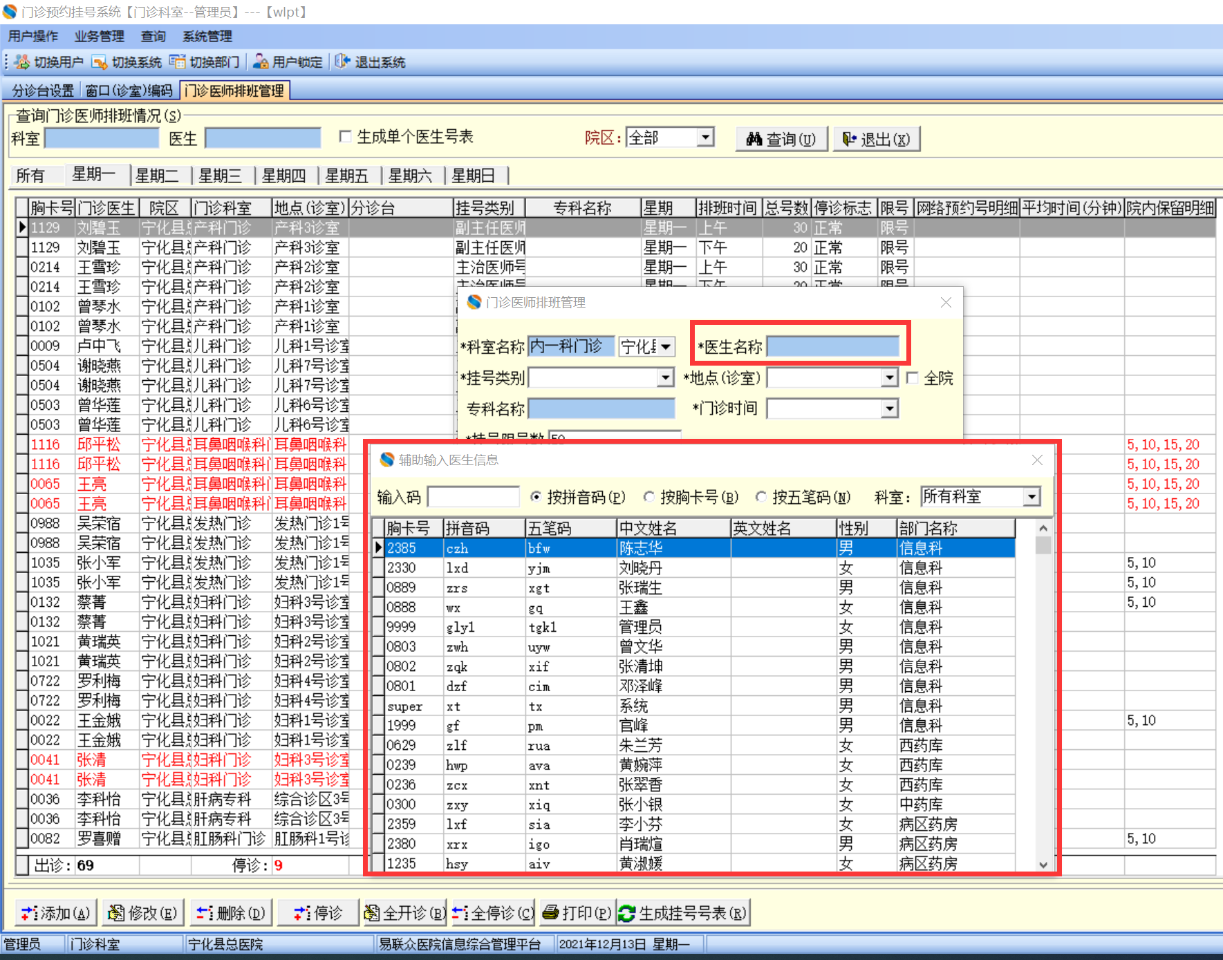Click the 用户锁定 user lock icon

coord(261,62)
